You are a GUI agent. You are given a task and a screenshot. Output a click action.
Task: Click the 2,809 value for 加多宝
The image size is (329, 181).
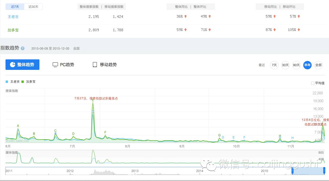94,30
